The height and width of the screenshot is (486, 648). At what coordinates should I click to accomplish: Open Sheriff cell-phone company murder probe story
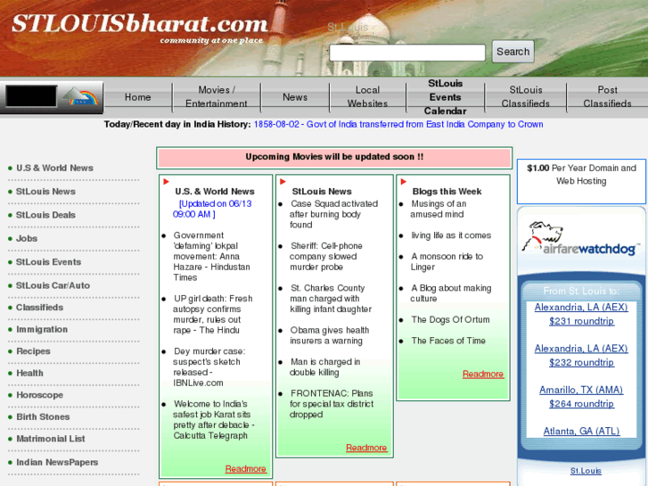pyautogui.click(x=325, y=257)
